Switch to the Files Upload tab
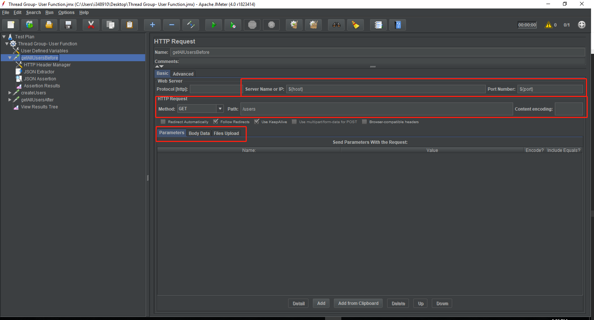 pyautogui.click(x=226, y=133)
